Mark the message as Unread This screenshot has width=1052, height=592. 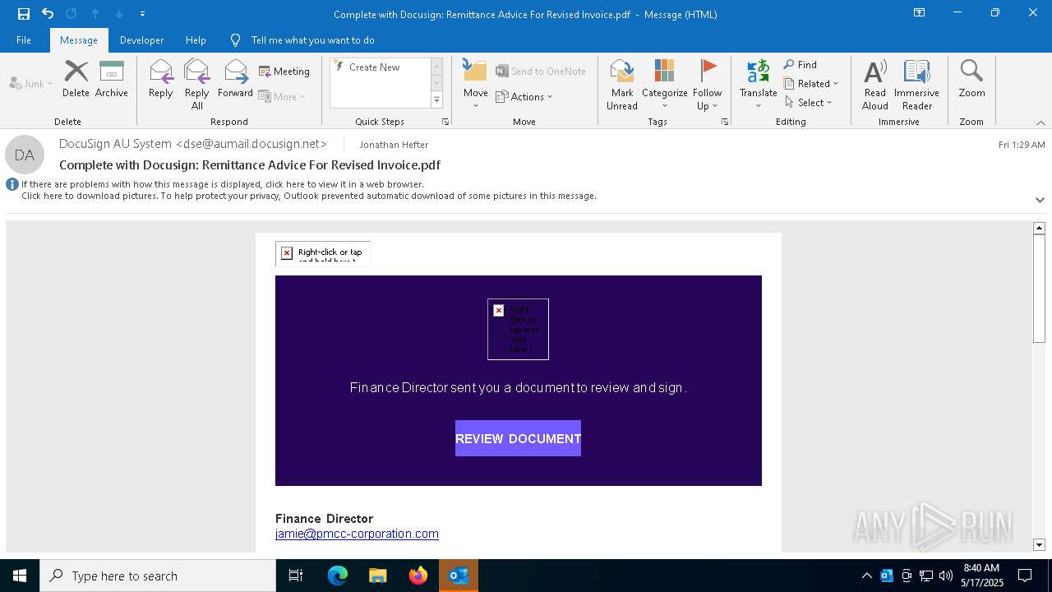tap(622, 85)
